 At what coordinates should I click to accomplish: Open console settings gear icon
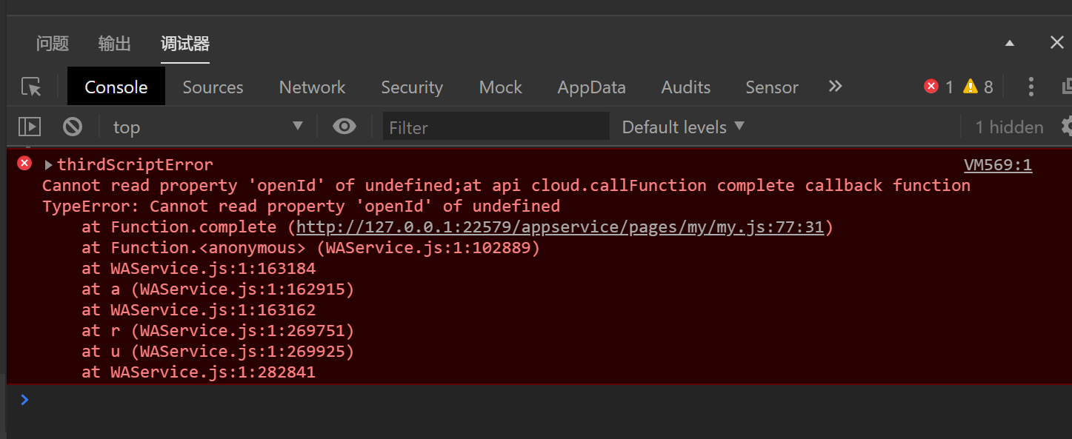[x=1066, y=126]
